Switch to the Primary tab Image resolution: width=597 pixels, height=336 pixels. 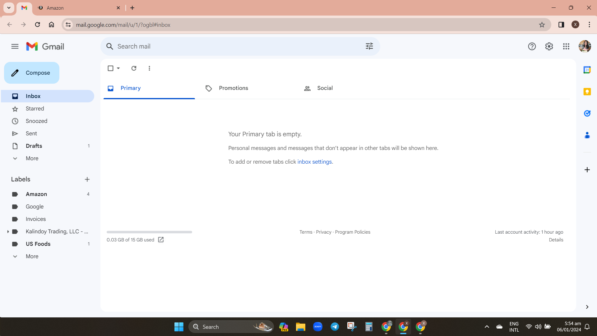(149, 88)
